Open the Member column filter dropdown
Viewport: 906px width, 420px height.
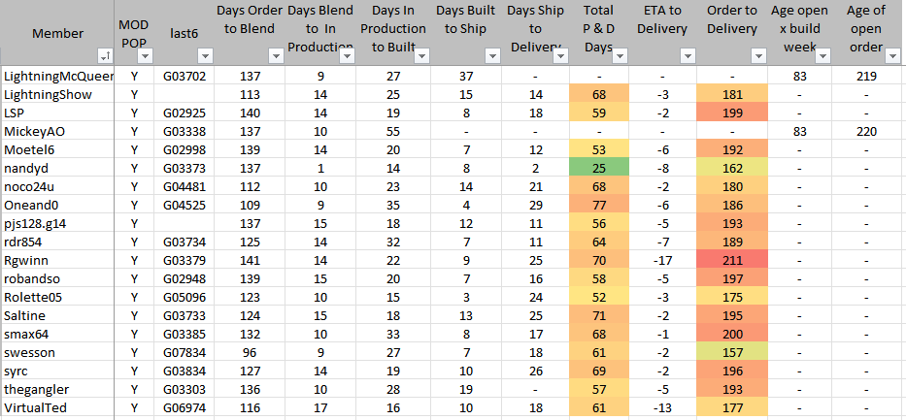point(105,56)
